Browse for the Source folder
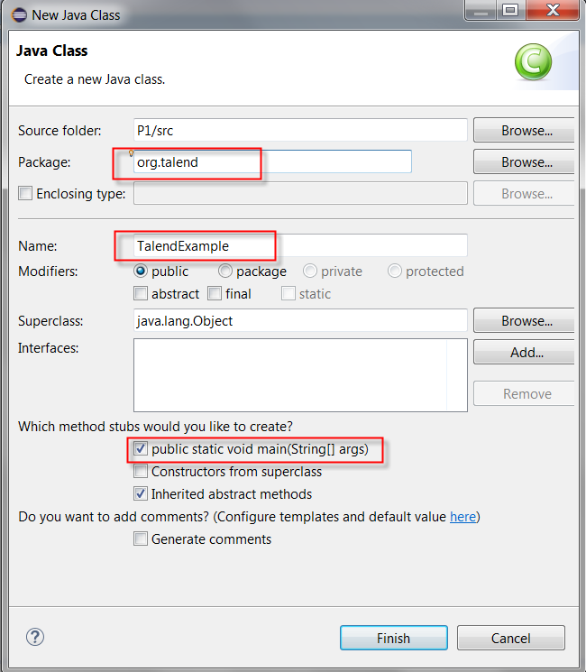Screen dimensions: 586x672 (x=526, y=130)
